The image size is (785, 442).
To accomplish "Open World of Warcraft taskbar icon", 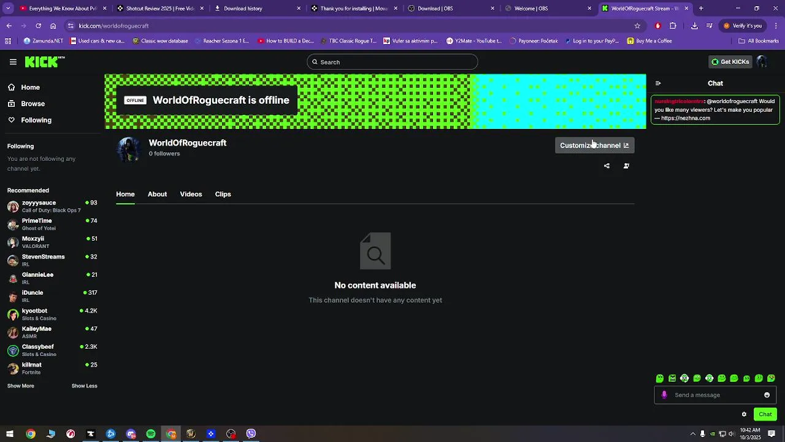I will pyautogui.click(x=191, y=434).
